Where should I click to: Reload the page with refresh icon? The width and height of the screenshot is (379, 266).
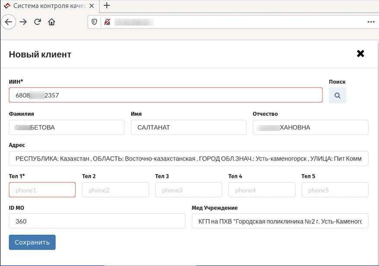38,22
